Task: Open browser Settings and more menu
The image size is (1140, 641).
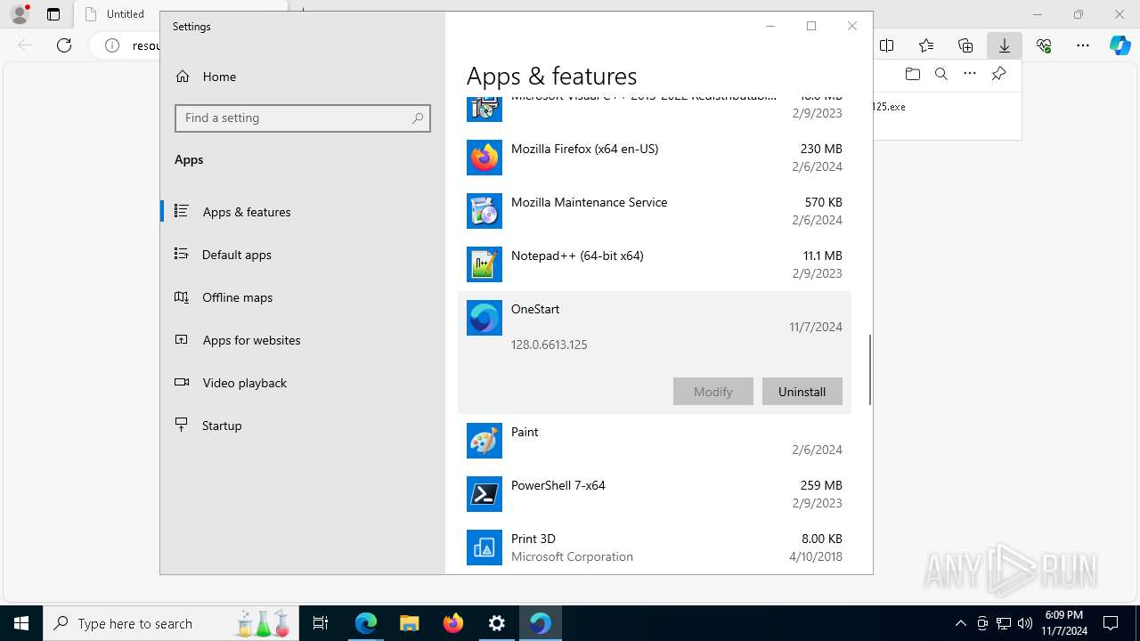Action: pos(1083,45)
